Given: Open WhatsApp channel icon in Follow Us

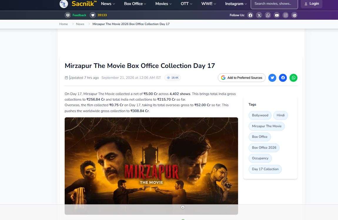Looking at the screenshot, I should tap(268, 15).
